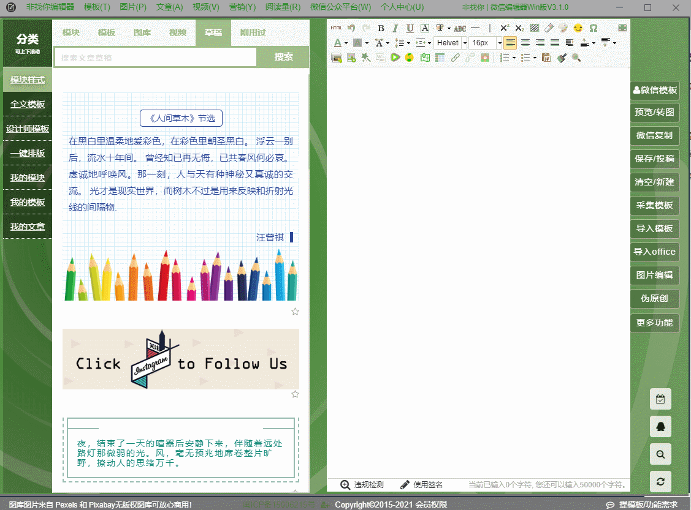This screenshot has height=510, width=691.
Task: Select the format painter brush icon
Action: [x=562, y=58]
